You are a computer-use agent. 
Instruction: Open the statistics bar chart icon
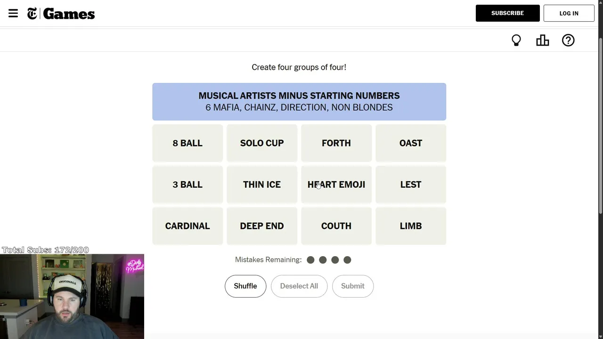coord(542,40)
